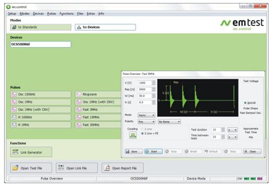
Task: Click the Ringwave pulse icon
Action: coord(79,94)
